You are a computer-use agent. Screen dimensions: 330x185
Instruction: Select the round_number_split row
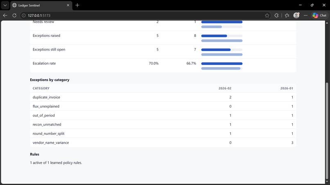pos(163,134)
